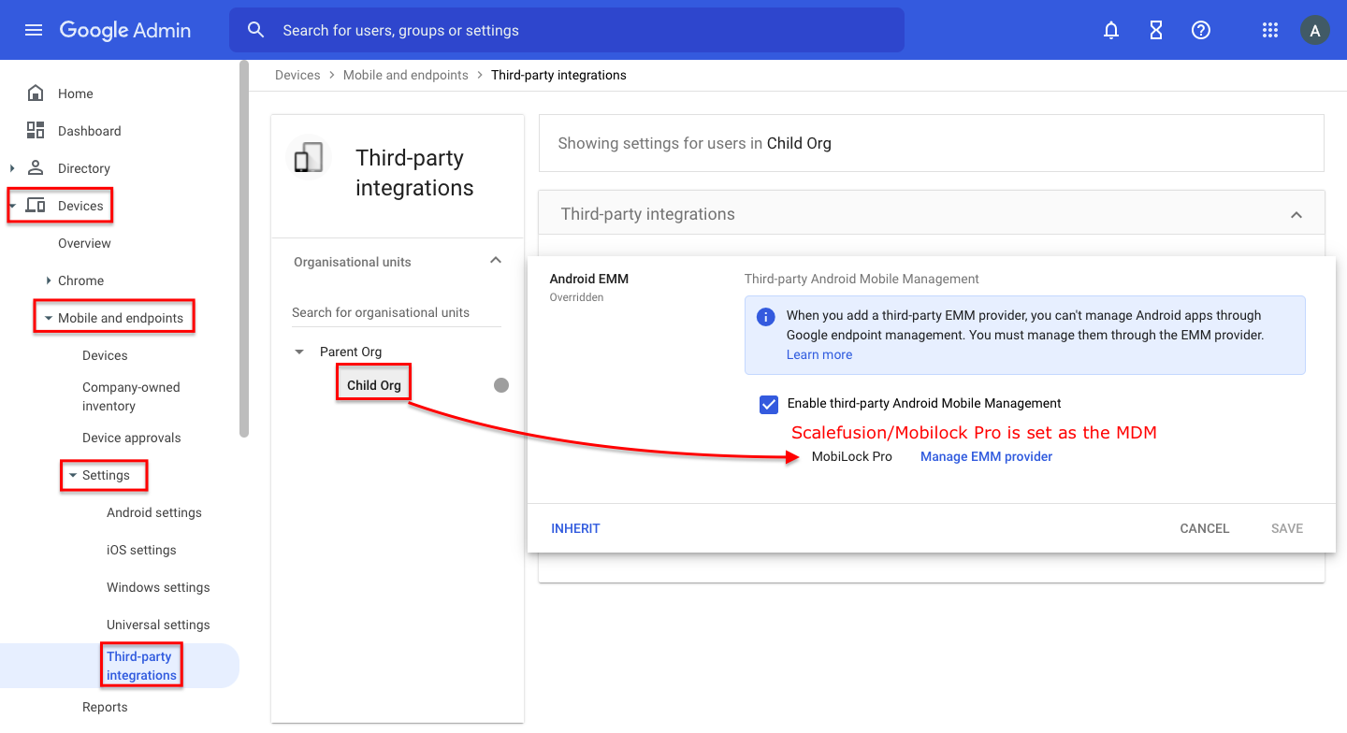1347x733 pixels.
Task: Click the grey status dot beside Child Org
Action: click(x=501, y=385)
